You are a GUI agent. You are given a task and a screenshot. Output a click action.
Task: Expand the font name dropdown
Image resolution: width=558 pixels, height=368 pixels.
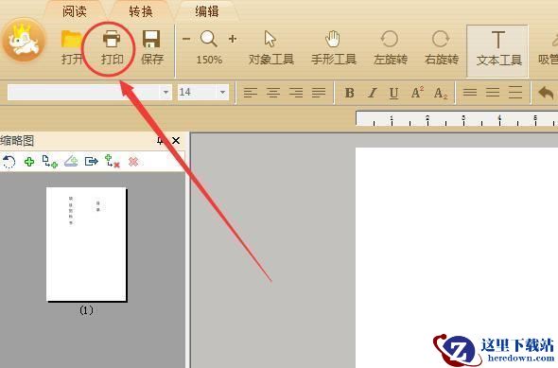(x=166, y=92)
